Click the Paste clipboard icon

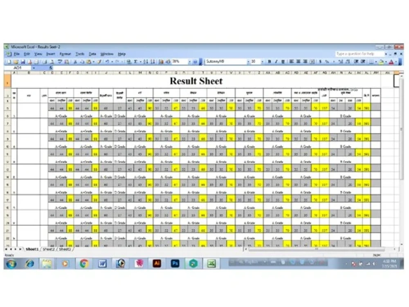(x=89, y=62)
